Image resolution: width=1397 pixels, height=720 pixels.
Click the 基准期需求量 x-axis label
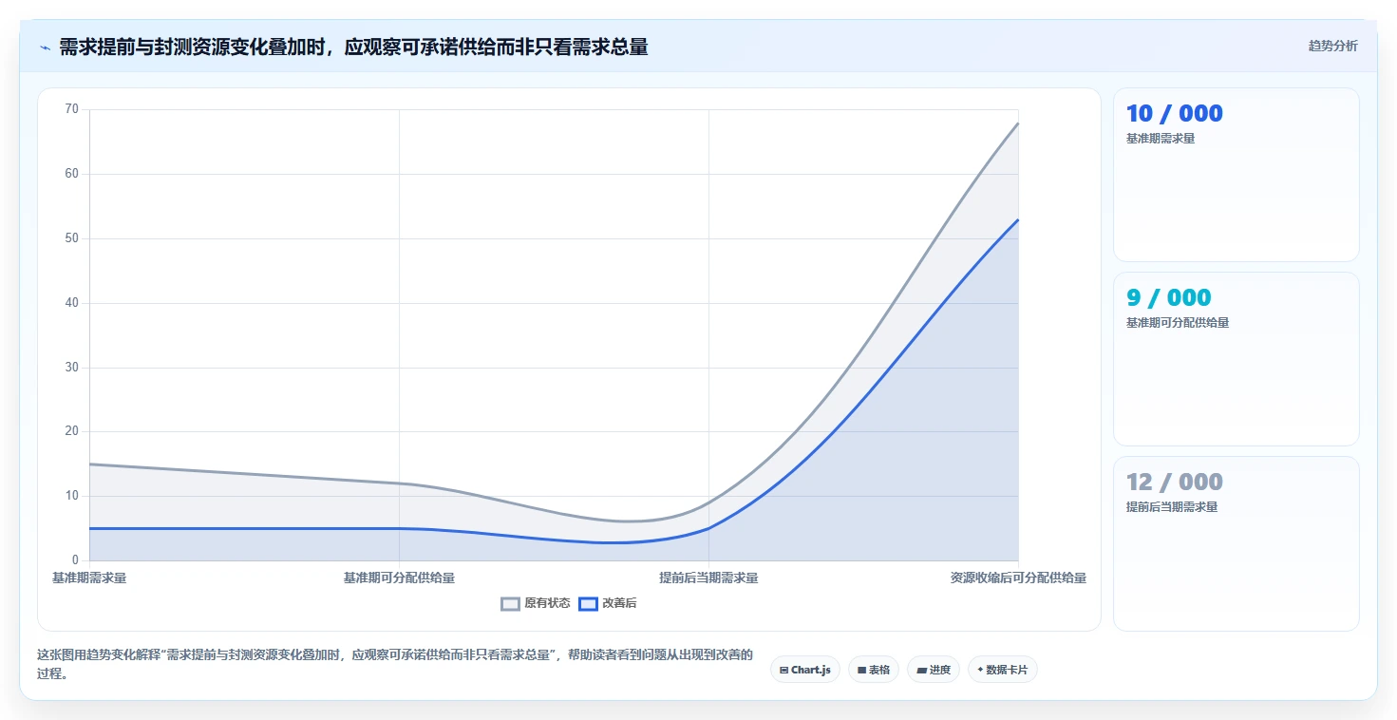[89, 578]
